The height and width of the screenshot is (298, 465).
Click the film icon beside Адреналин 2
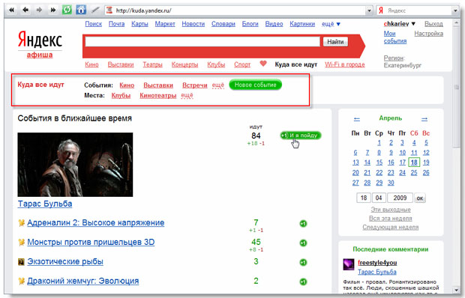[21, 223]
